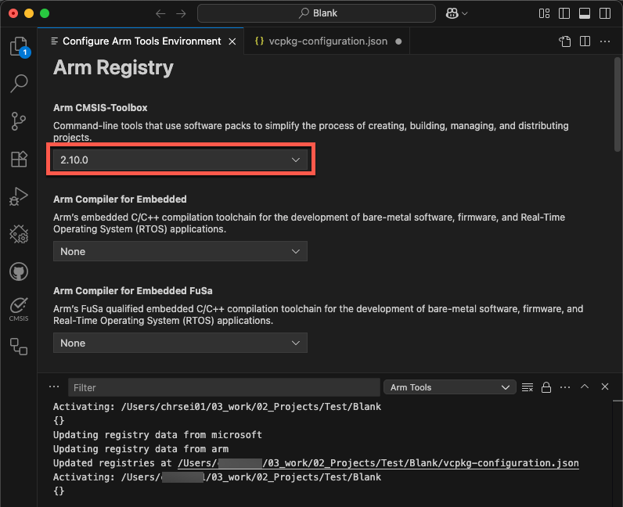Open the Extensions view
The height and width of the screenshot is (507, 623).
19,159
